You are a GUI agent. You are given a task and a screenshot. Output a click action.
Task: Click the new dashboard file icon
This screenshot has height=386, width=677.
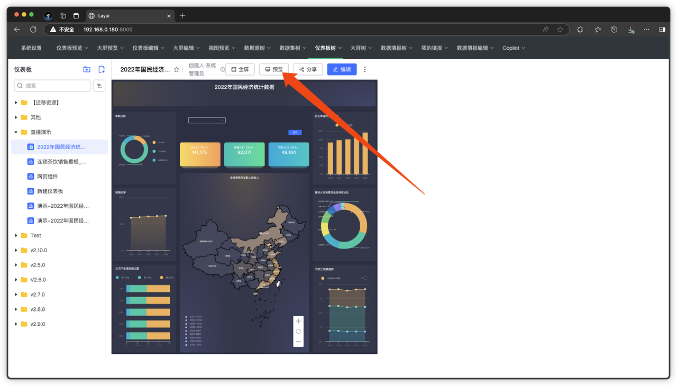pos(101,69)
